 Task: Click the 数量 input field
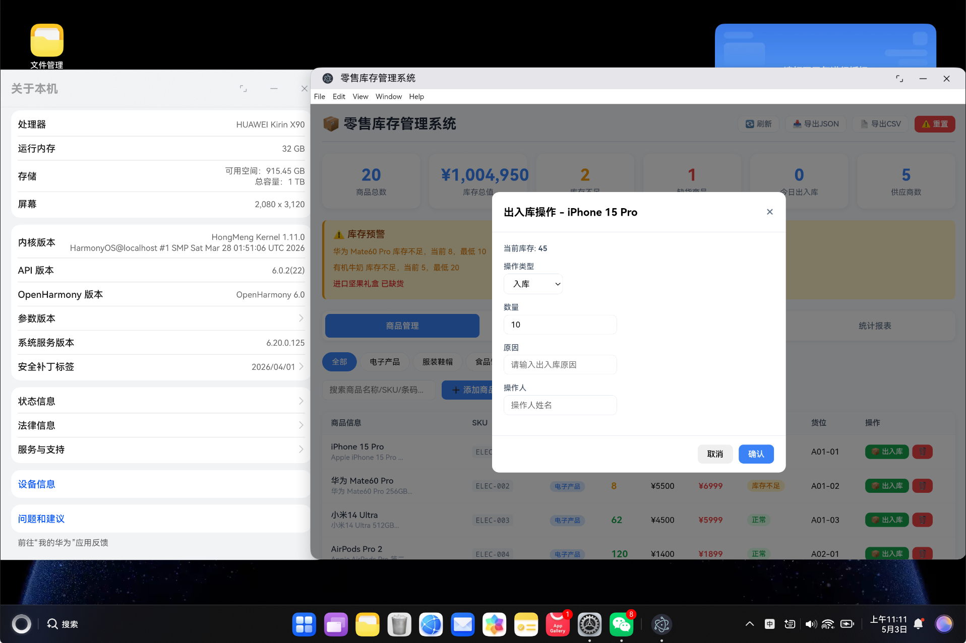point(560,325)
